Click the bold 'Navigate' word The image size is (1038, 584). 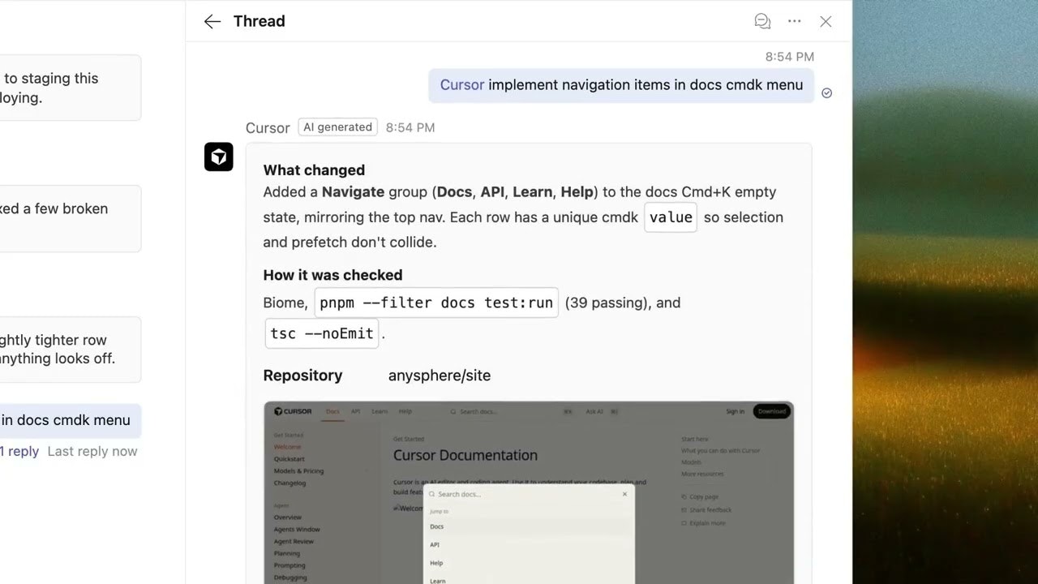[x=353, y=192]
